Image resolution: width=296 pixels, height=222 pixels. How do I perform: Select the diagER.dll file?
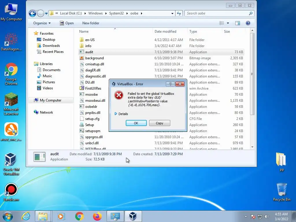[161, 70]
